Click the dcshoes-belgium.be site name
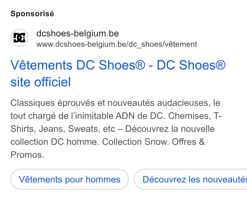The width and height of the screenshot is (247, 200). tap(77, 33)
